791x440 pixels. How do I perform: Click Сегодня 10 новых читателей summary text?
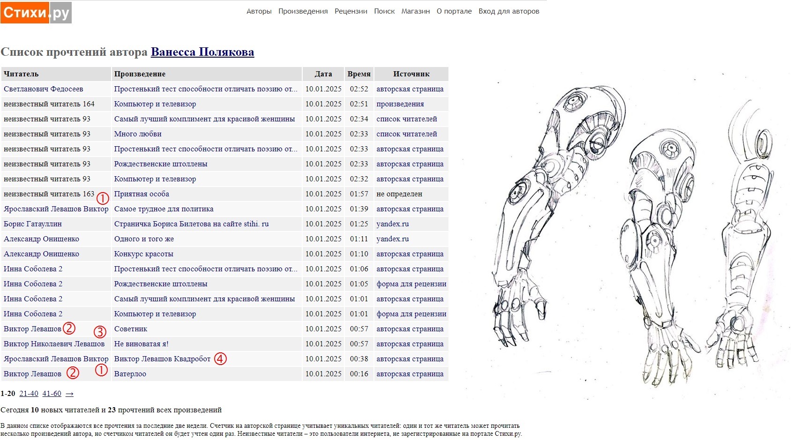click(111, 410)
